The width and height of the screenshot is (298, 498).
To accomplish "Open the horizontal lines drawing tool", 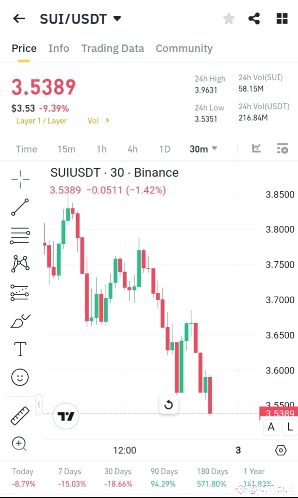I will pyautogui.click(x=20, y=236).
